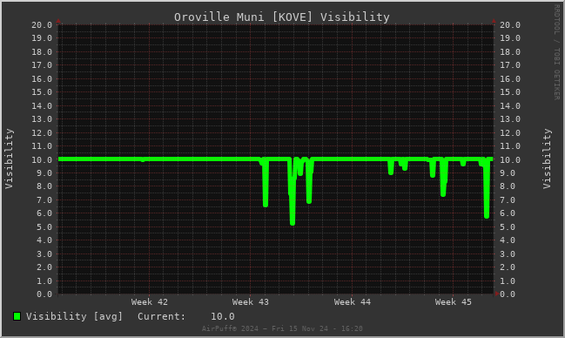The height and width of the screenshot is (338, 565).
Task: Click the Visibility [avg] legend label
Action: 74,316
